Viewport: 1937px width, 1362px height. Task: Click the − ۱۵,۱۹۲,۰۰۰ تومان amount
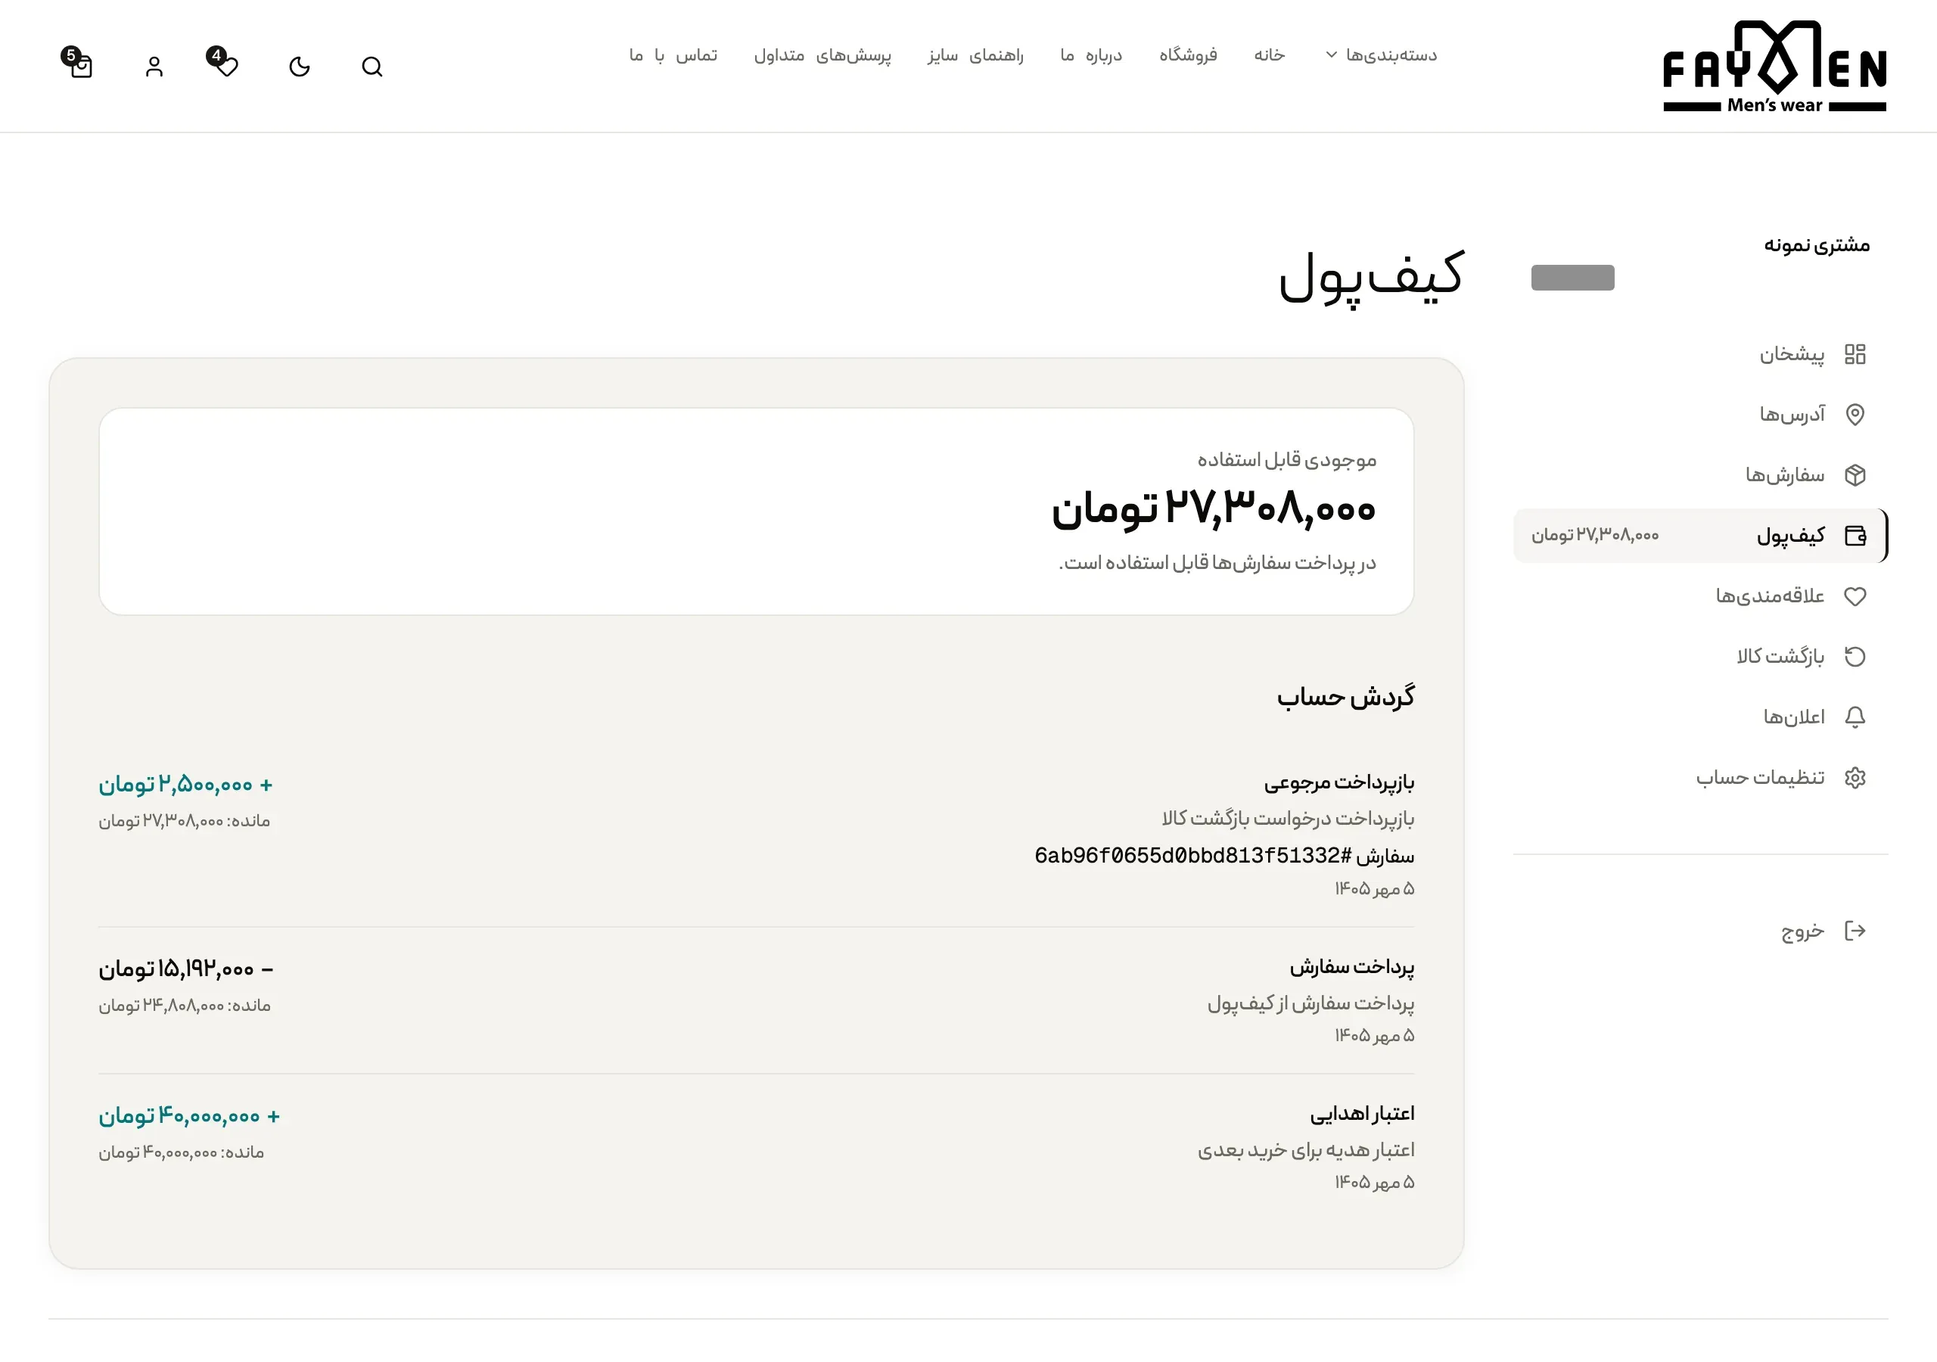coord(186,969)
